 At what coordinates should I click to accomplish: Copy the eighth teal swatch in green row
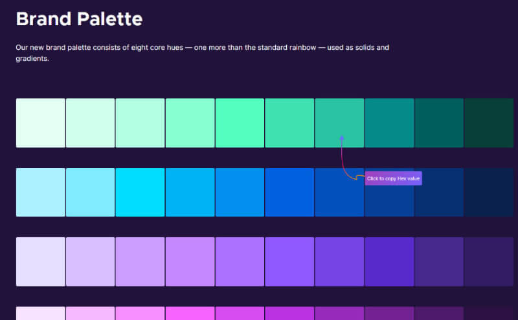pyautogui.click(x=390, y=123)
